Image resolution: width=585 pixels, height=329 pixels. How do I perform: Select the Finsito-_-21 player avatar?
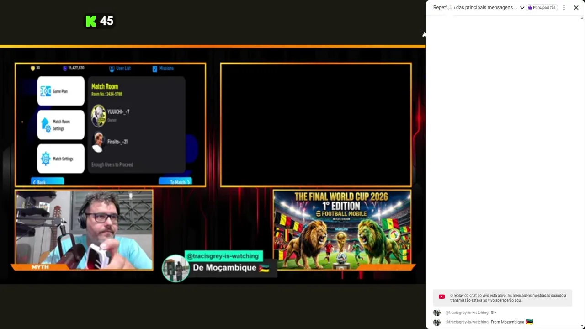[98, 142]
